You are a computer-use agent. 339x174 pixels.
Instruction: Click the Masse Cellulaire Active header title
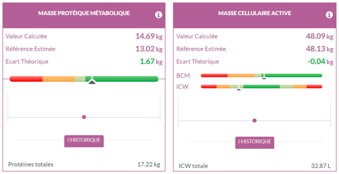pyautogui.click(x=255, y=13)
